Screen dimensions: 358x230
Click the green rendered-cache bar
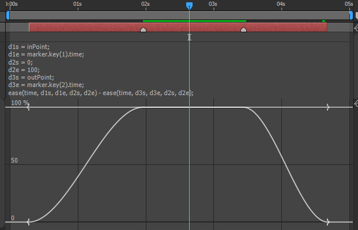click(x=194, y=21)
